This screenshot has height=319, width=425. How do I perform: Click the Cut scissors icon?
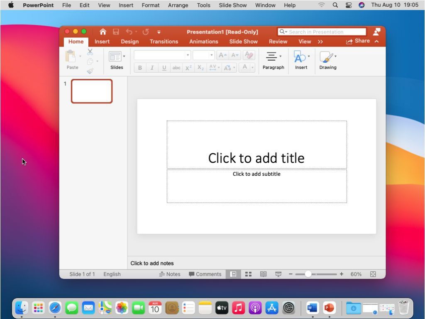(x=90, y=52)
